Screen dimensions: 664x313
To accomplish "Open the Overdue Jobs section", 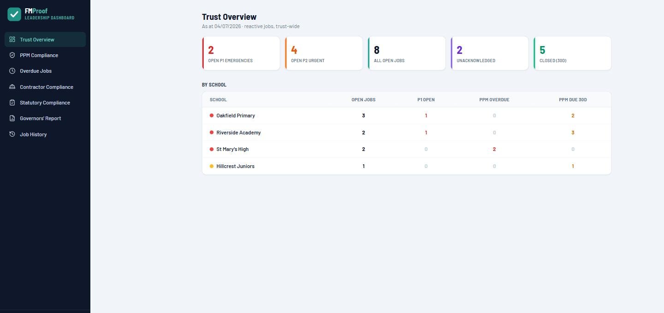I will (x=45, y=71).
